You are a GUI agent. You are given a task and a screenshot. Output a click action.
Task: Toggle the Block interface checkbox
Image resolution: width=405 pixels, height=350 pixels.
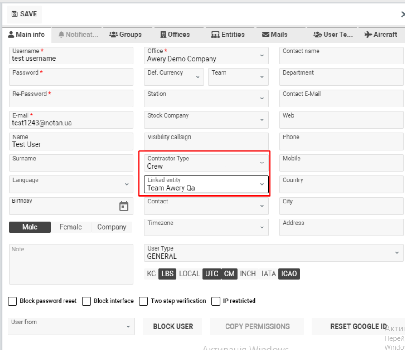click(x=87, y=301)
